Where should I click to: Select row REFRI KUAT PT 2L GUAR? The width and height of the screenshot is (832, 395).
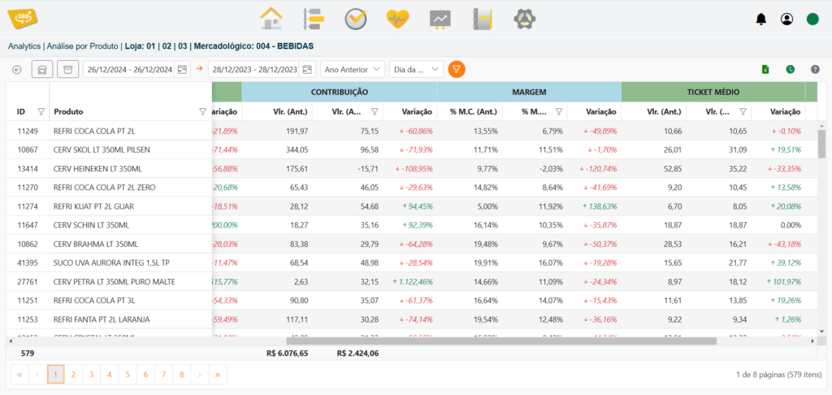[412, 206]
